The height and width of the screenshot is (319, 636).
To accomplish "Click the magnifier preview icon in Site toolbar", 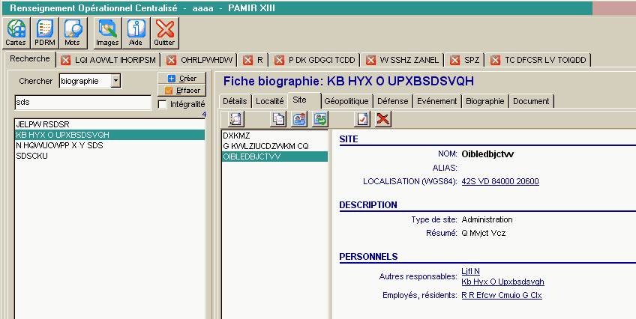I will 235,119.
